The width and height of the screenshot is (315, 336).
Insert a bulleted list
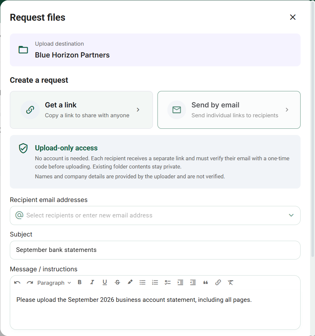[x=142, y=282]
